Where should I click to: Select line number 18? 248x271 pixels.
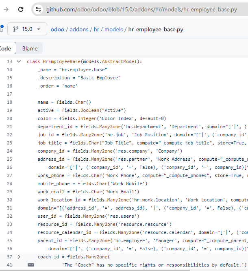(9, 102)
